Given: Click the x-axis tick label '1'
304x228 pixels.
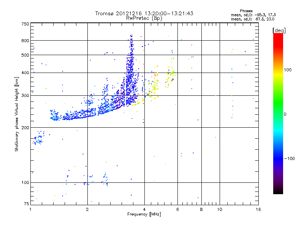Looking at the screenshot, I should [x=30, y=209].
